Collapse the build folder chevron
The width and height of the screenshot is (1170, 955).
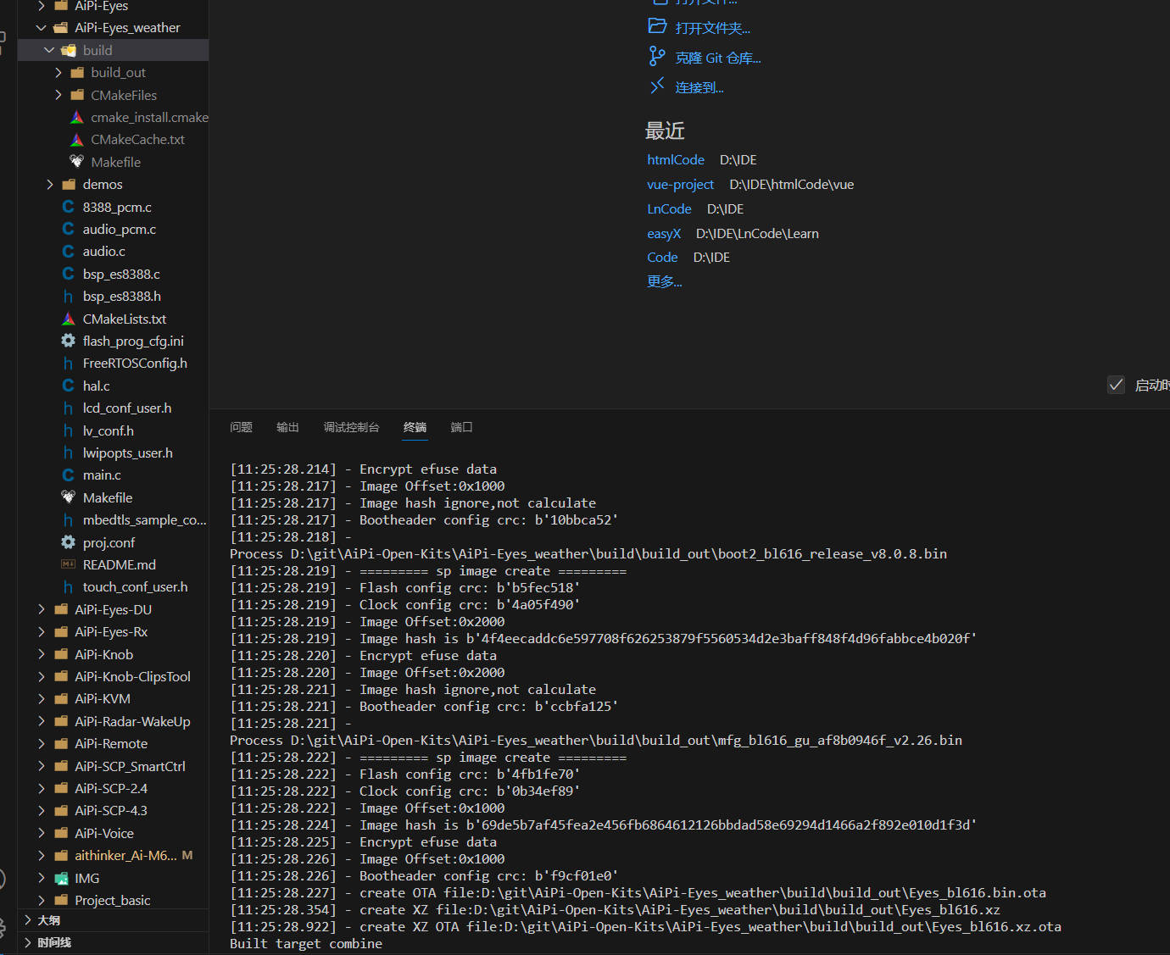49,50
